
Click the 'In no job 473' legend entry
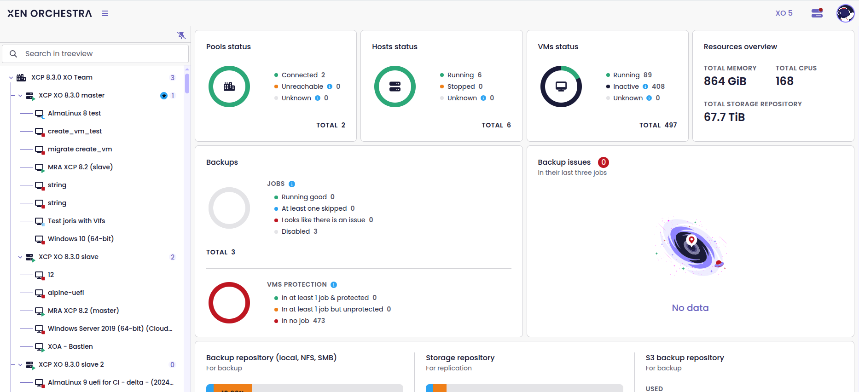(x=300, y=321)
